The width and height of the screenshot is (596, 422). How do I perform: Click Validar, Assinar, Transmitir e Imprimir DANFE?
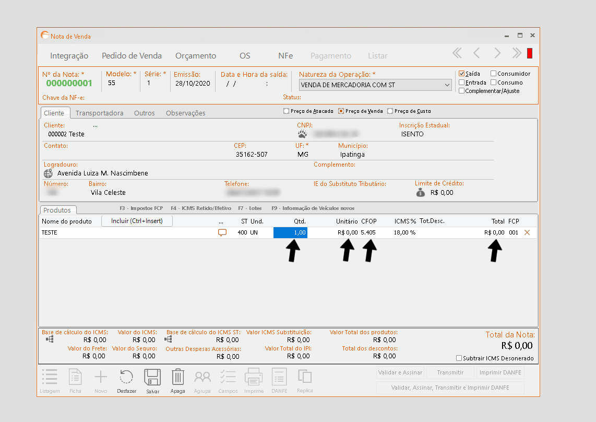click(450, 388)
